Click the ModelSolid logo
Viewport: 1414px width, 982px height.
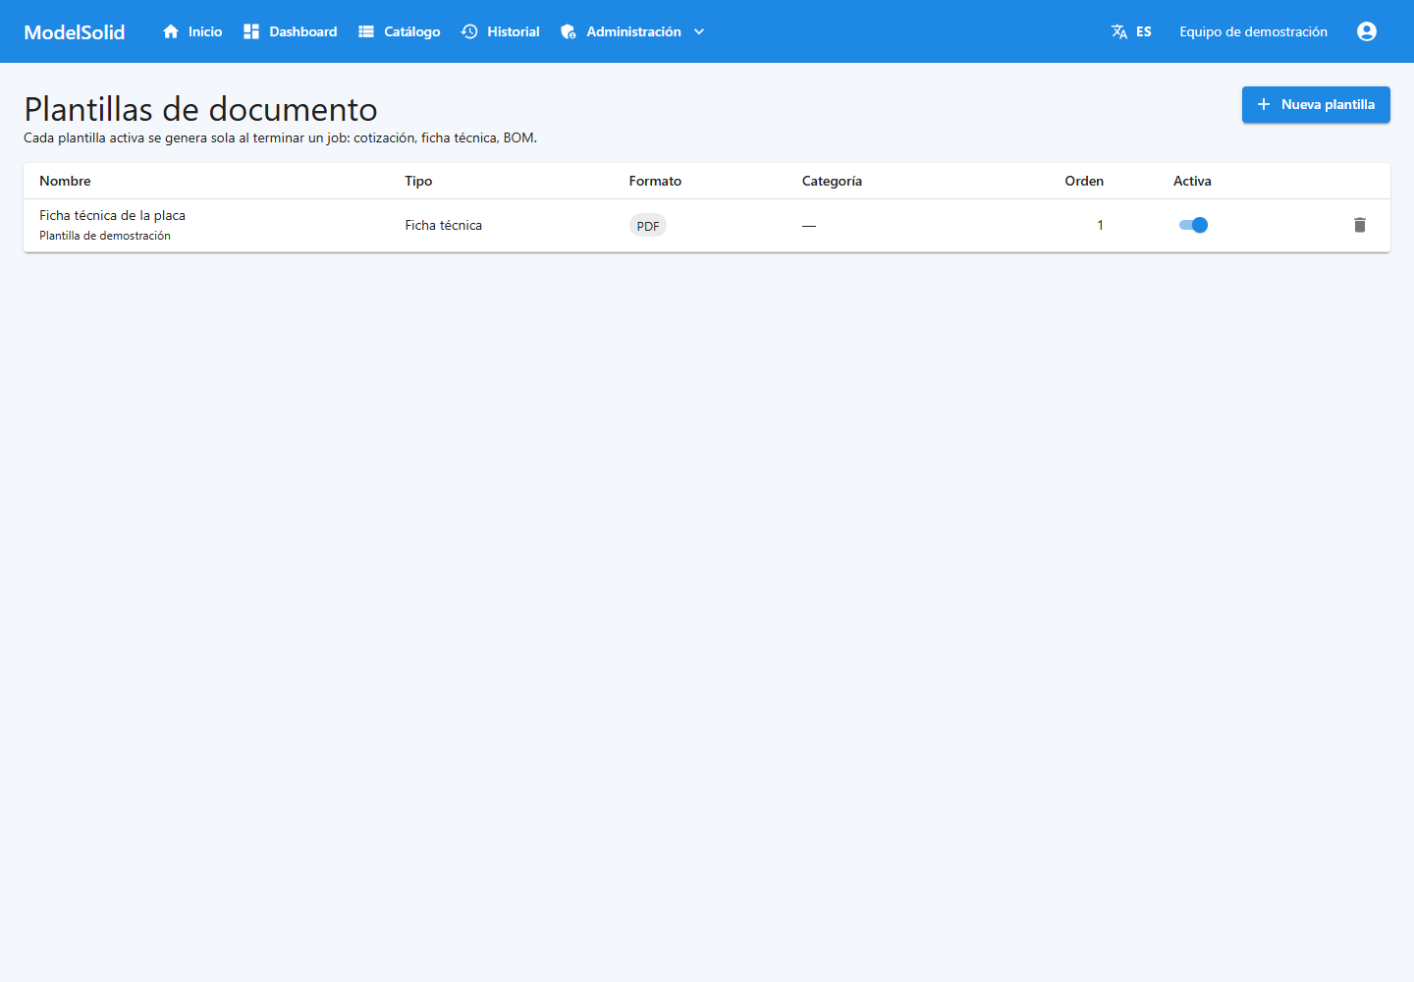(x=75, y=31)
